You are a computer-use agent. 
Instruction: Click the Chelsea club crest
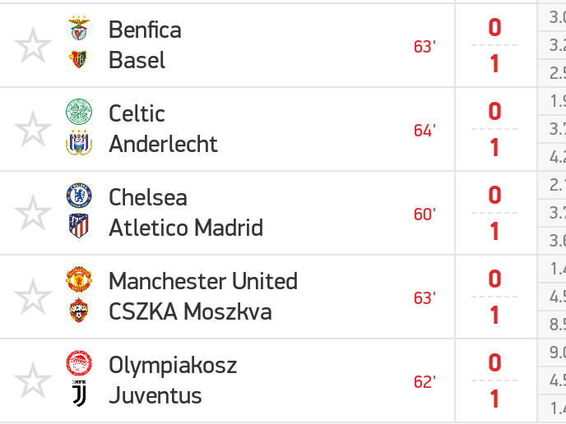coord(79,196)
